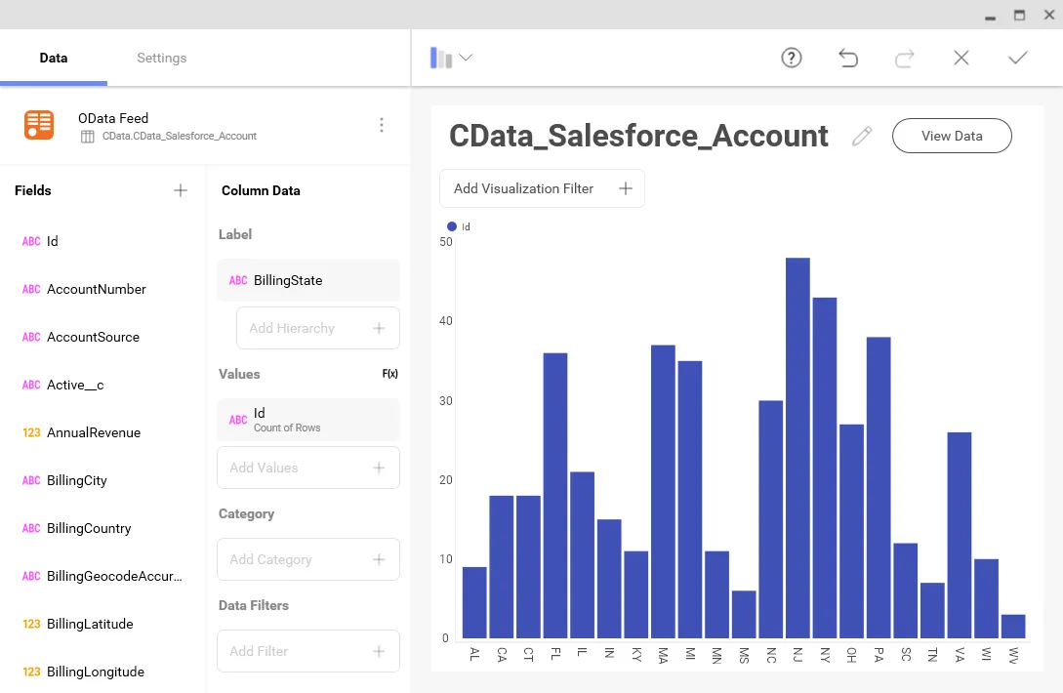Add a new field using the Fields plus icon
1063x693 pixels.
coord(181,190)
